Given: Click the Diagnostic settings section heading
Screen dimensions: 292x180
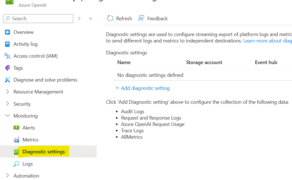Looking at the screenshot, I should point(126,53).
